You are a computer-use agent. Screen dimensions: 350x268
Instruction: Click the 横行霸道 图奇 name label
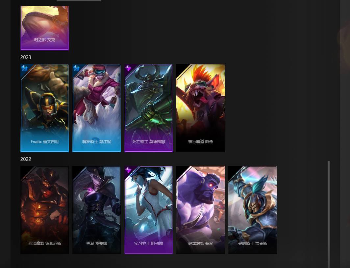click(201, 142)
